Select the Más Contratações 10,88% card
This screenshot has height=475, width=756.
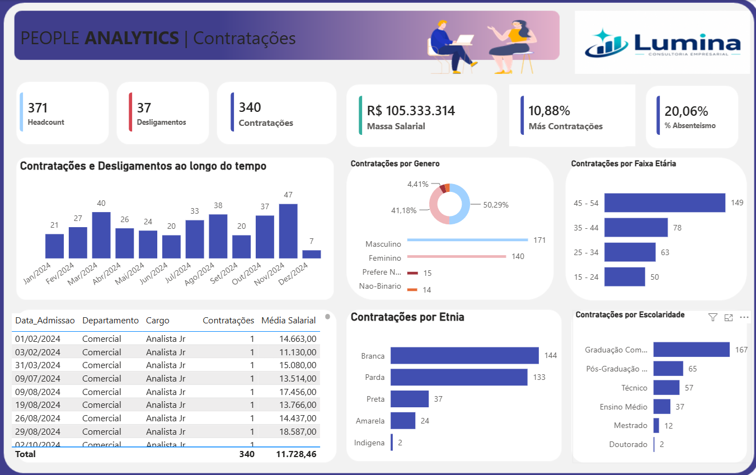[x=572, y=116]
